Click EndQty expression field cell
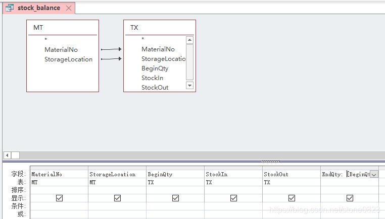This screenshot has height=219, width=385. coord(345,174)
